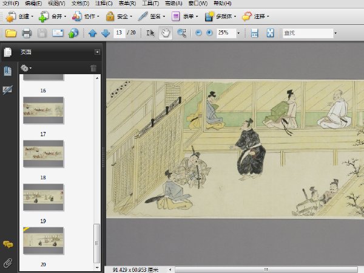Viewport: 364px width, 273px height.
Task: Click the delete pages trash icon
Action: click(x=93, y=68)
